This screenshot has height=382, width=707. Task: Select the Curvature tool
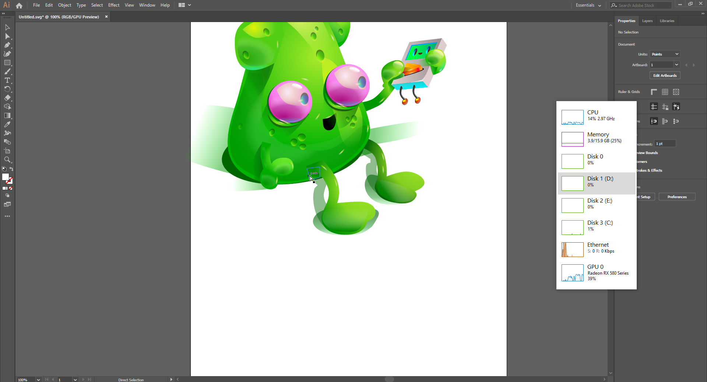7,54
